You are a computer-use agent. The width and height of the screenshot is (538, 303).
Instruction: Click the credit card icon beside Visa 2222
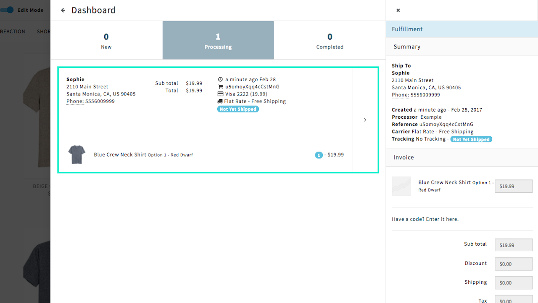[220, 94]
